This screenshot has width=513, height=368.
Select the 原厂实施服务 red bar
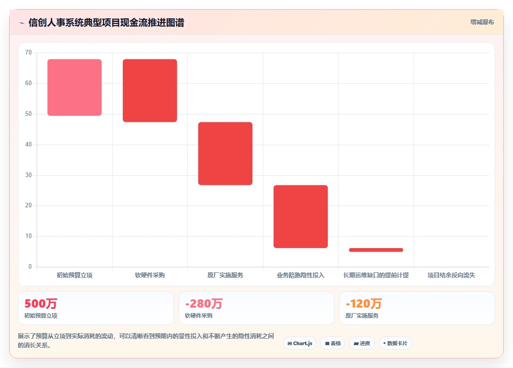pos(225,154)
